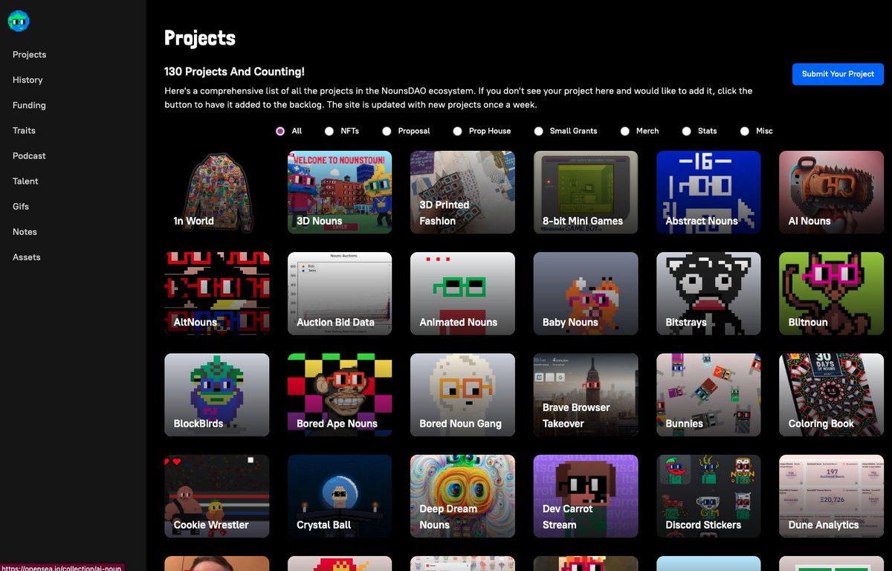
Task: Open the Blitnoun project card
Action: (x=831, y=294)
